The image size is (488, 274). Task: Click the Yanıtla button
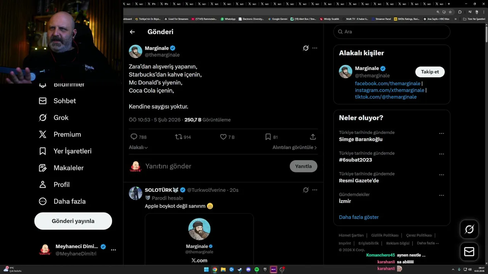click(x=303, y=166)
